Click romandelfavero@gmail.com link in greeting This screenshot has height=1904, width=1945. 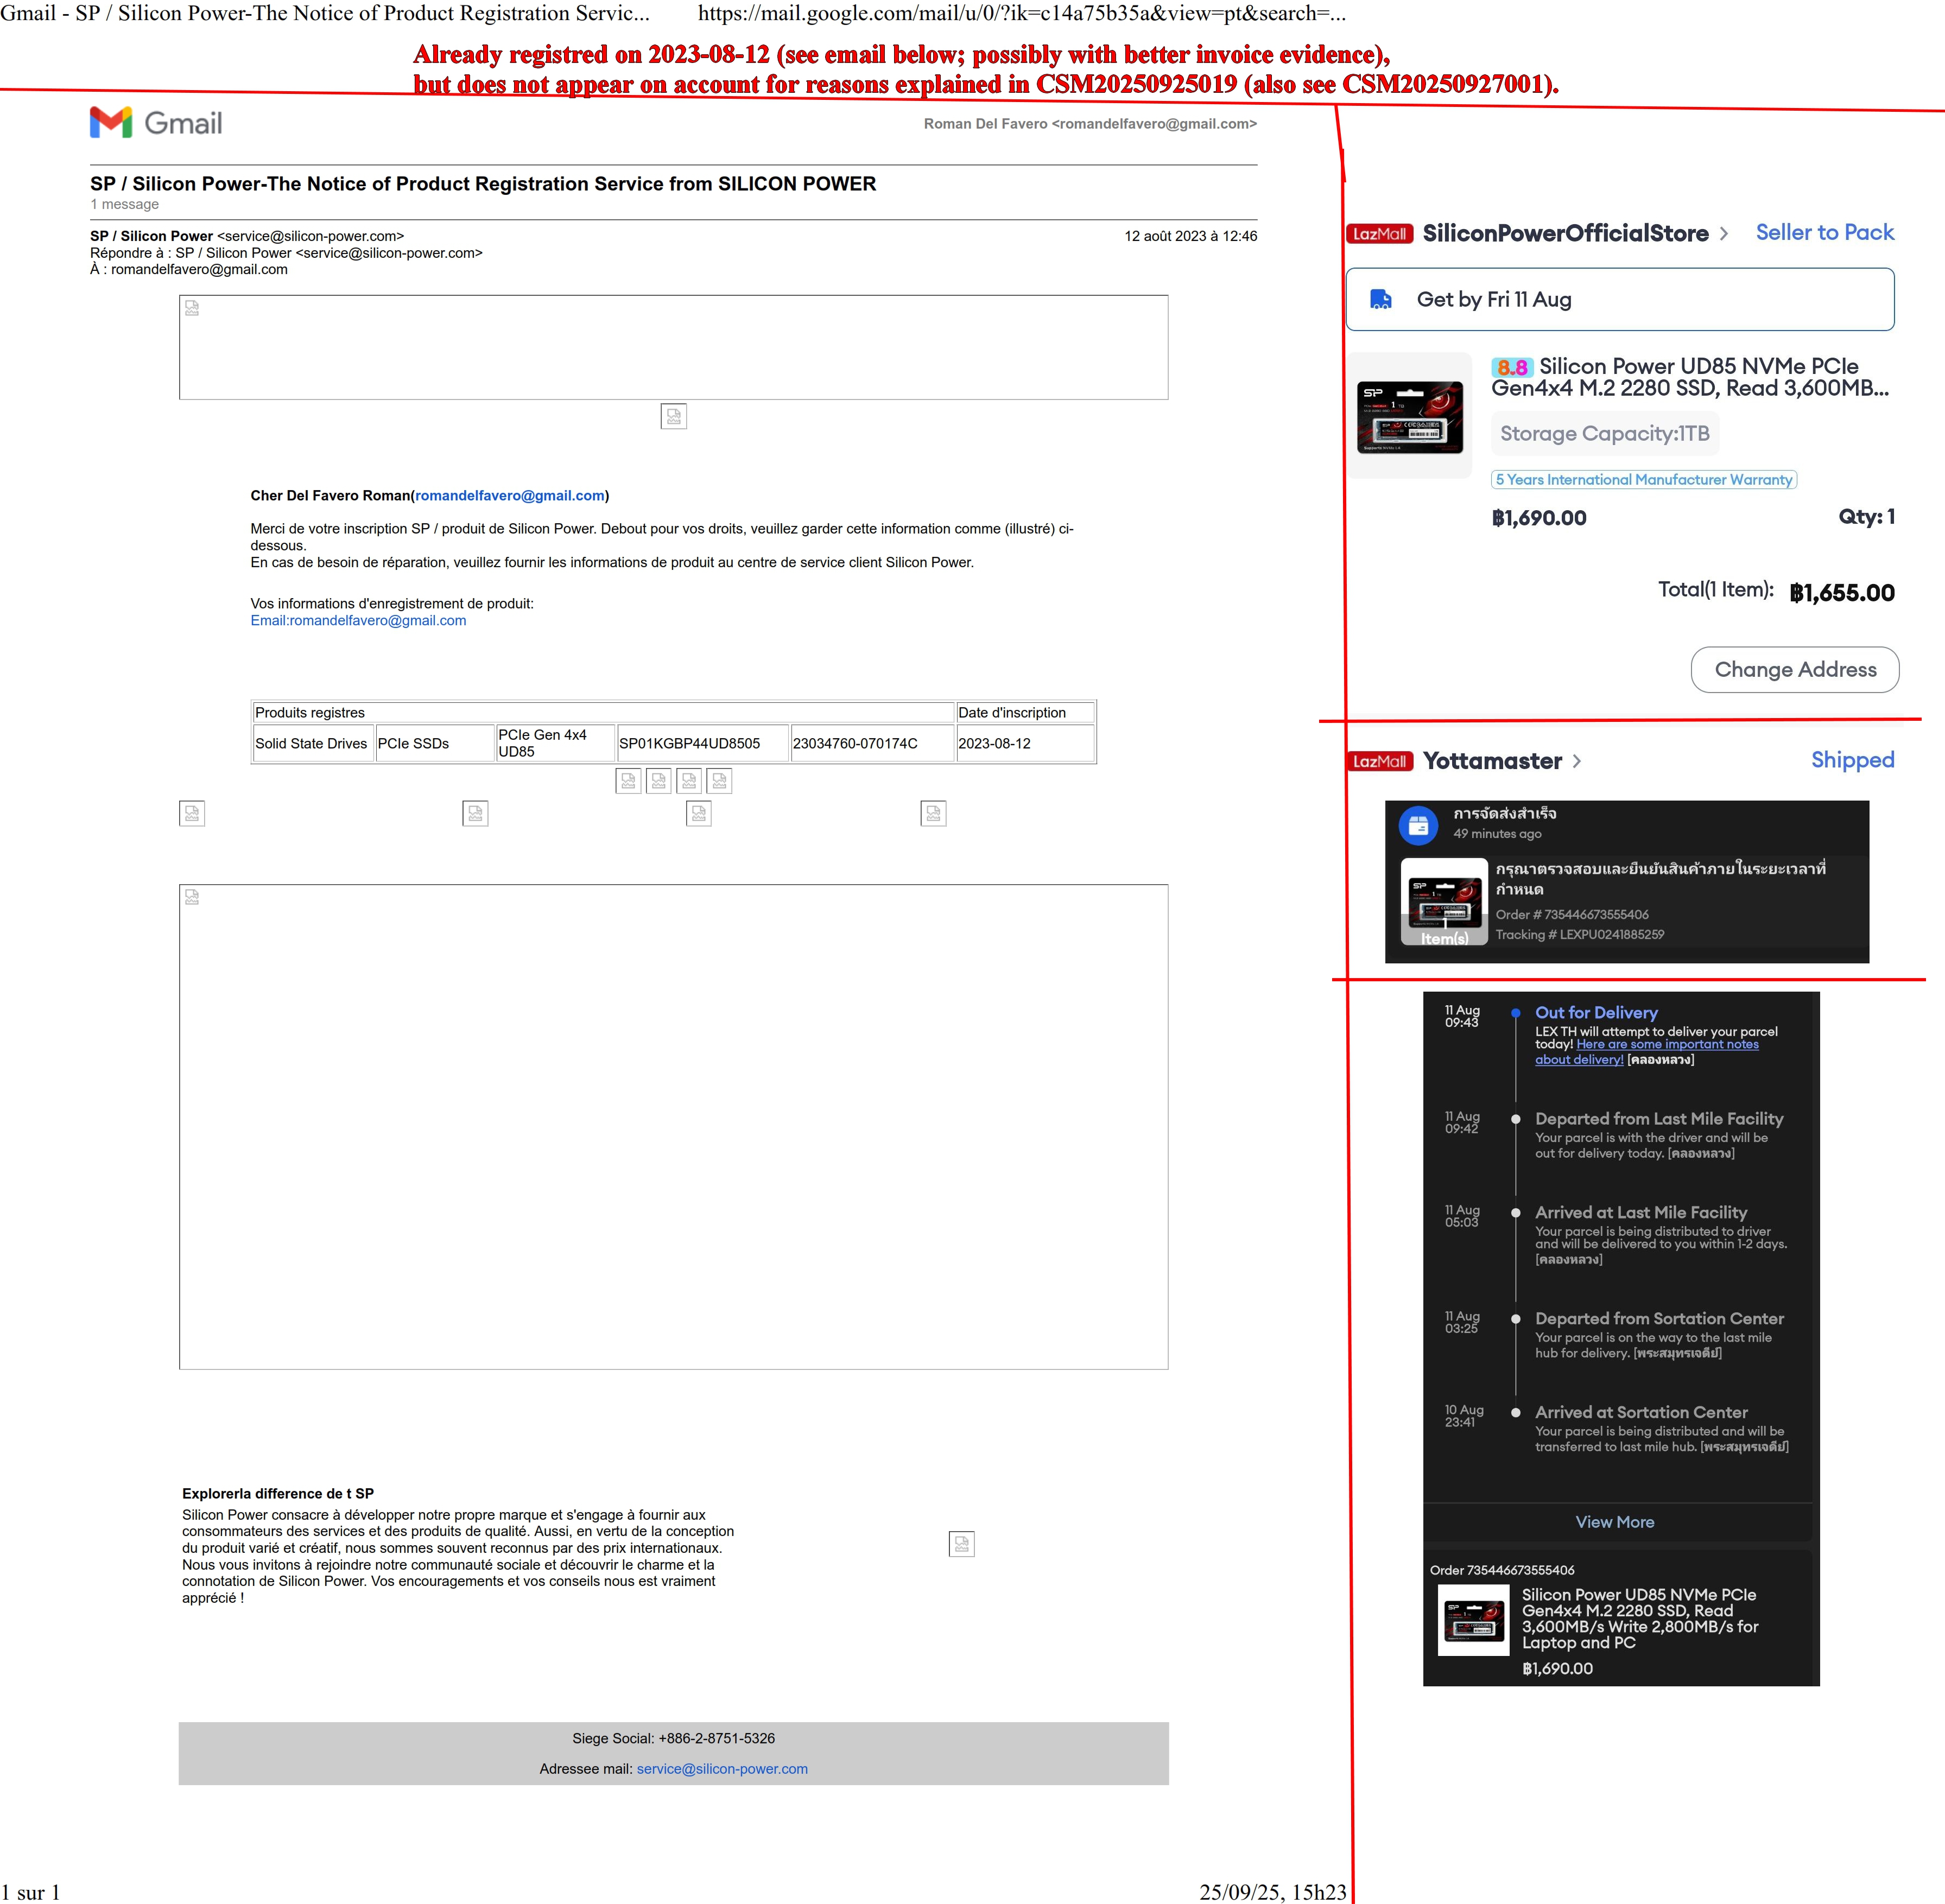coord(510,496)
